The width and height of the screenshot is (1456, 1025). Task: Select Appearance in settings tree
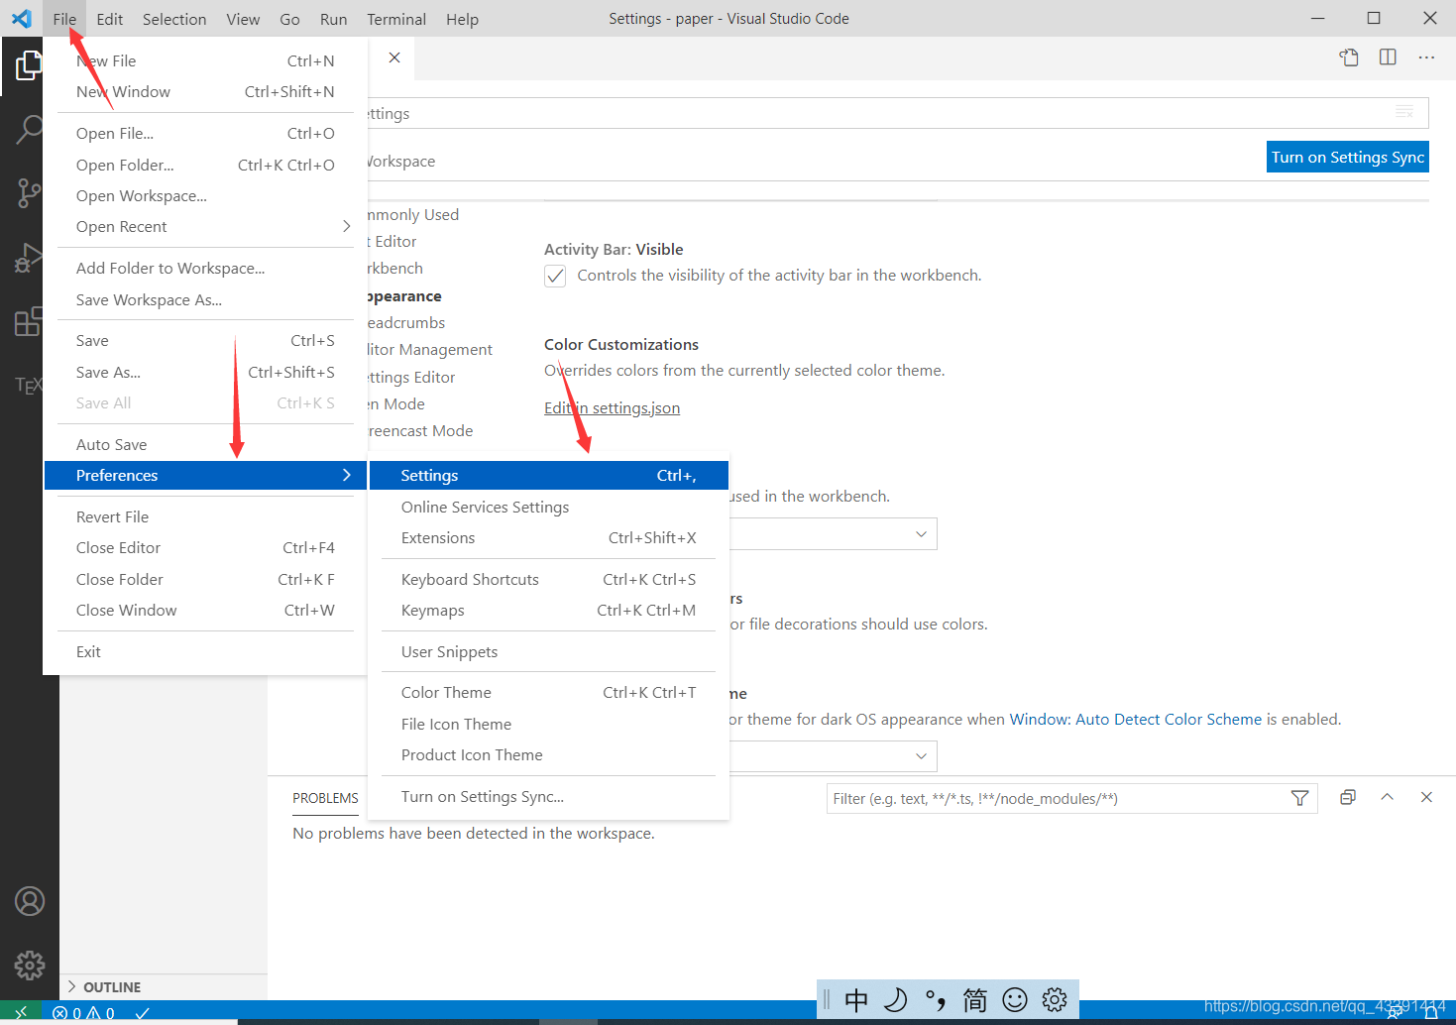[x=403, y=295]
